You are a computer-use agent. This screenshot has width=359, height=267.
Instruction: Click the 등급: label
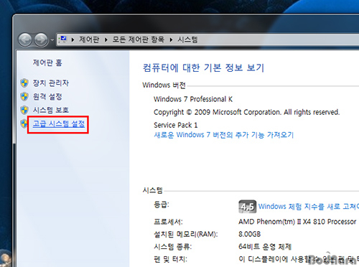(x=162, y=205)
